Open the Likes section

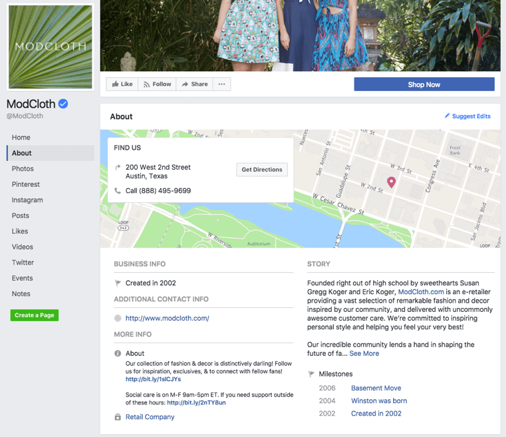[x=20, y=231]
